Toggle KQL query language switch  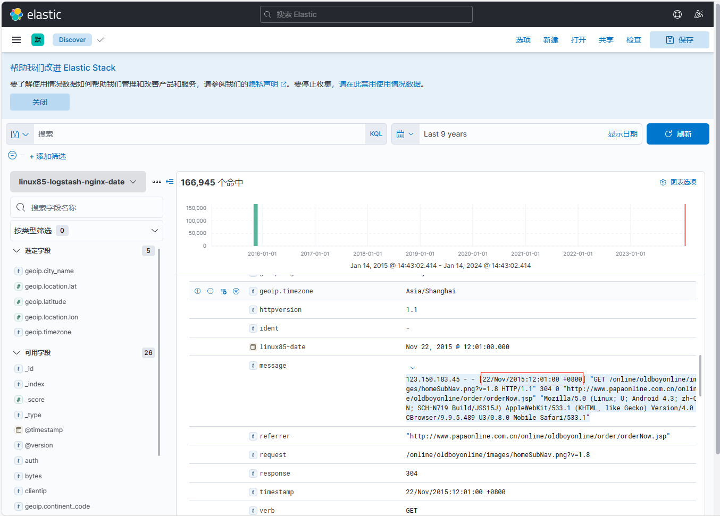376,134
